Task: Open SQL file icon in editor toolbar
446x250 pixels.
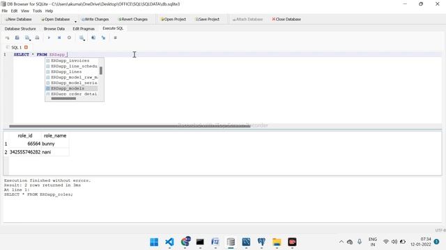Action: click(17, 37)
